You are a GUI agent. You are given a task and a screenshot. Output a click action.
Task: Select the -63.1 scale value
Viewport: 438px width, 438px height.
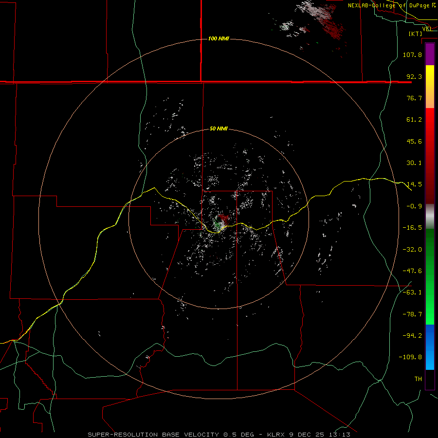(x=412, y=292)
